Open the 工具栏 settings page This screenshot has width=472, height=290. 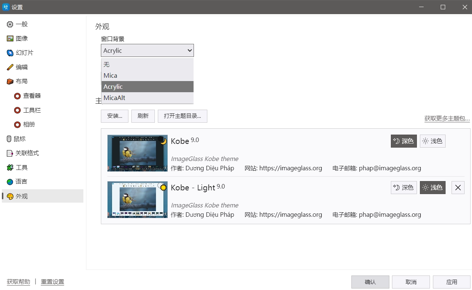click(32, 110)
